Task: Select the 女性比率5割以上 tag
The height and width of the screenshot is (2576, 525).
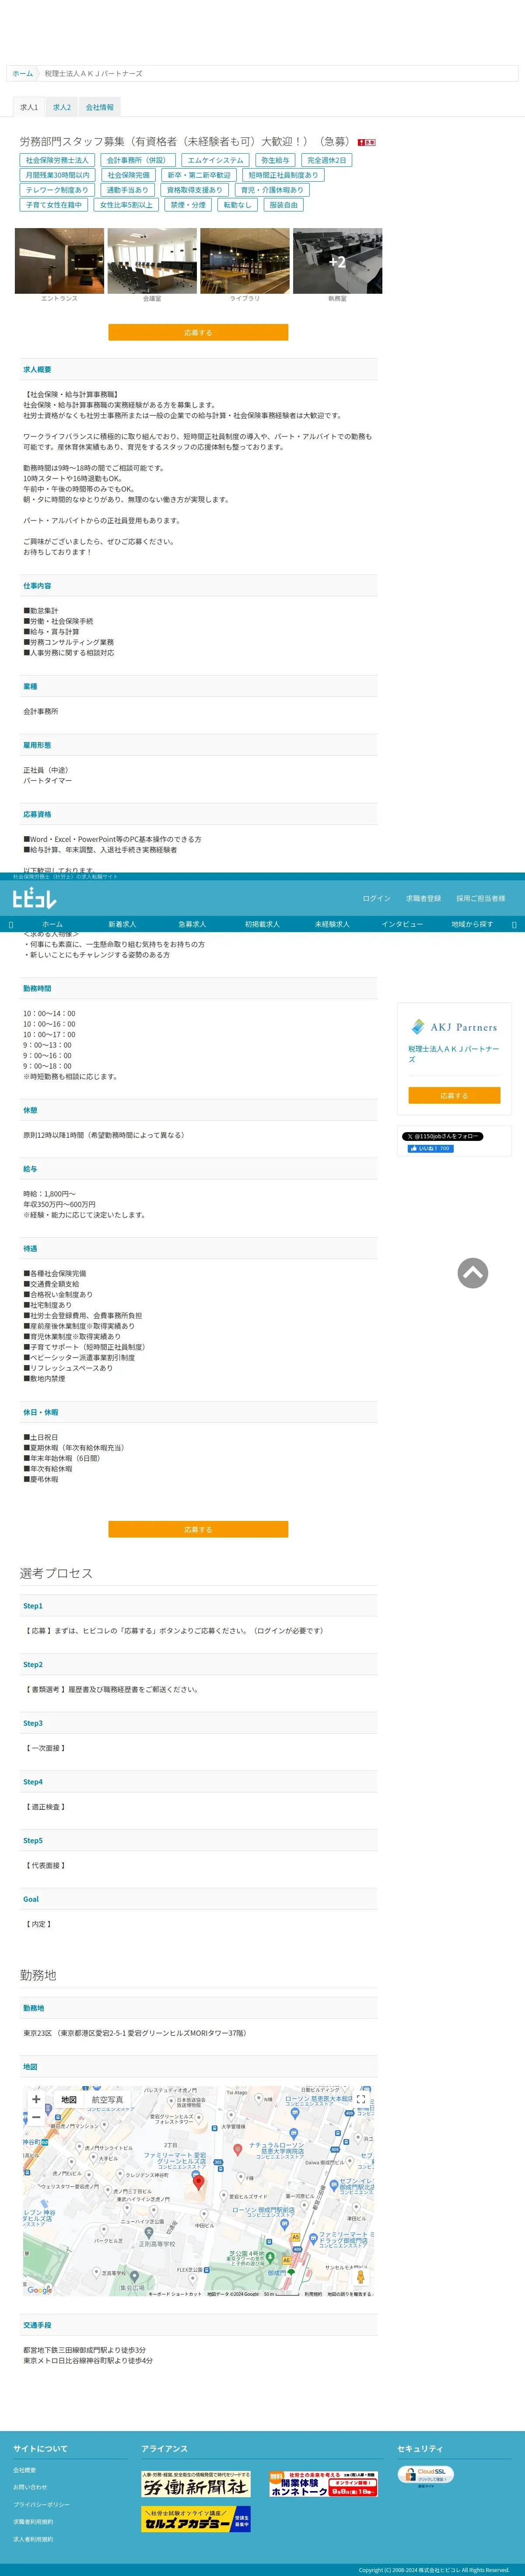Action: point(126,205)
